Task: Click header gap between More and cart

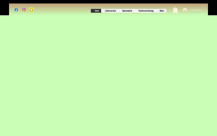Action: [170, 10]
